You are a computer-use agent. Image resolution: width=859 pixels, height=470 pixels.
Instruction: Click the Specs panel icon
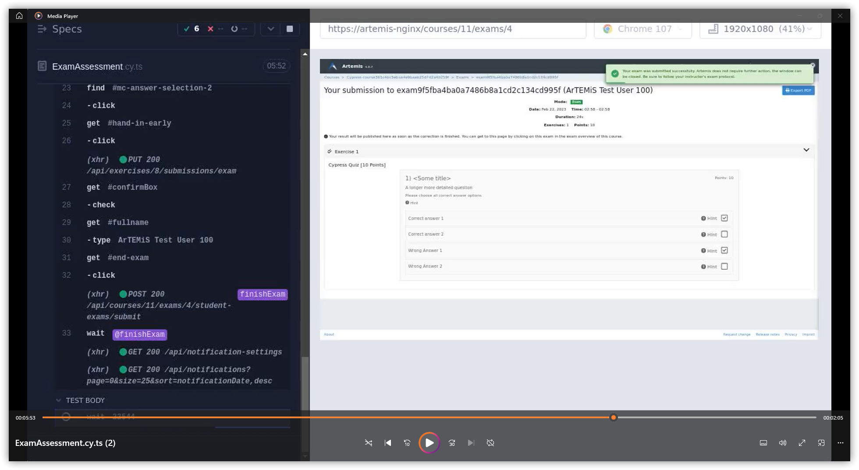[43, 29]
